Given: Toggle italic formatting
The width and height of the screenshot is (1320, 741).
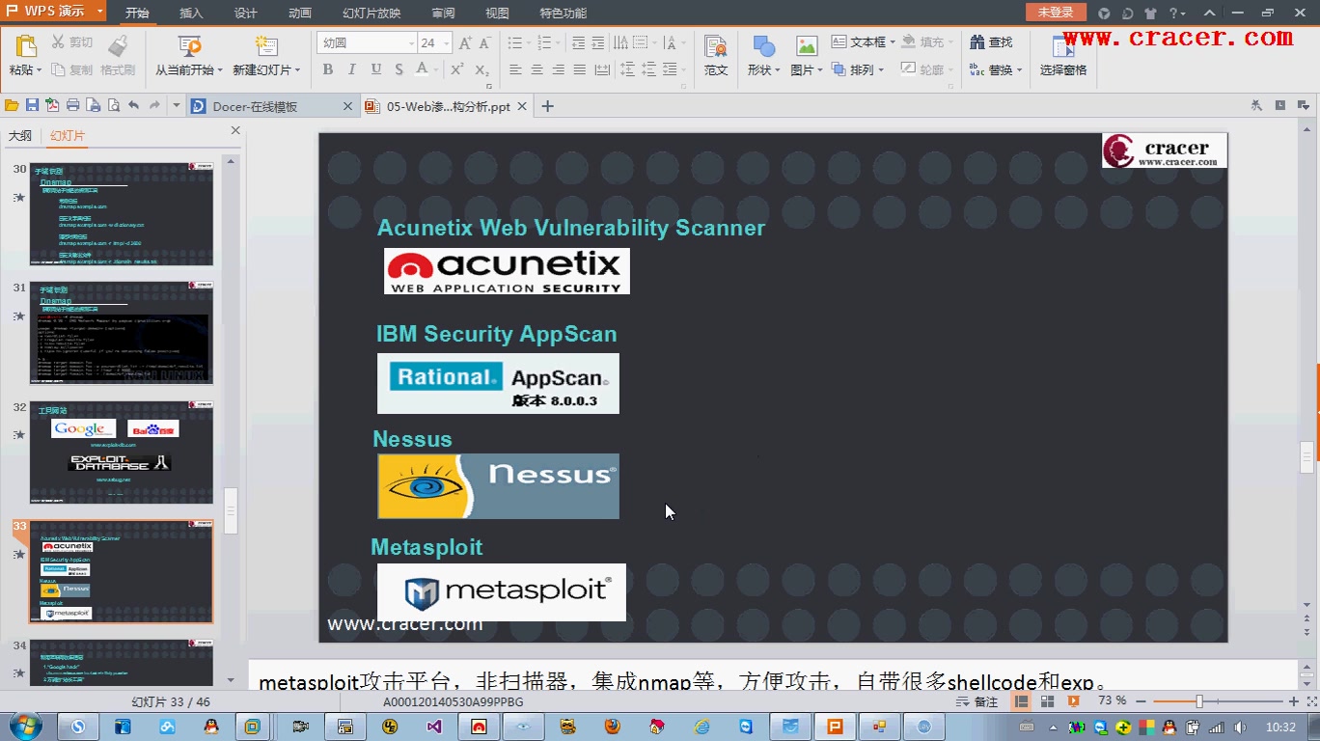Looking at the screenshot, I should 351,69.
